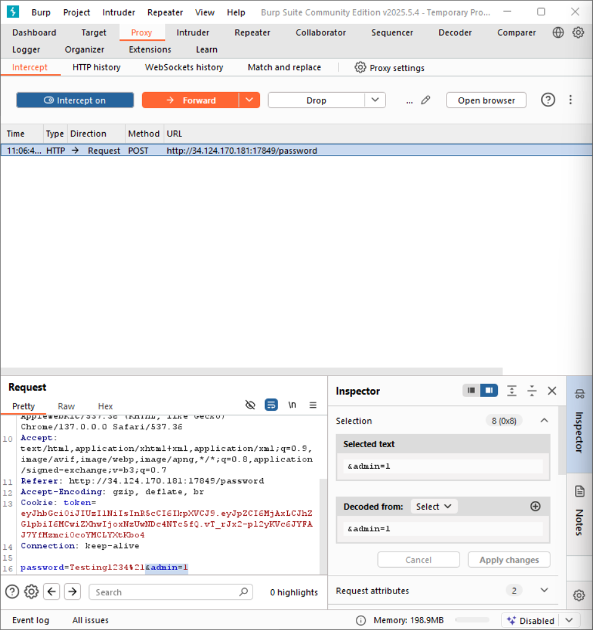This screenshot has width=593, height=630.
Task: Toggle the Intercept on button
Action: [x=75, y=100]
